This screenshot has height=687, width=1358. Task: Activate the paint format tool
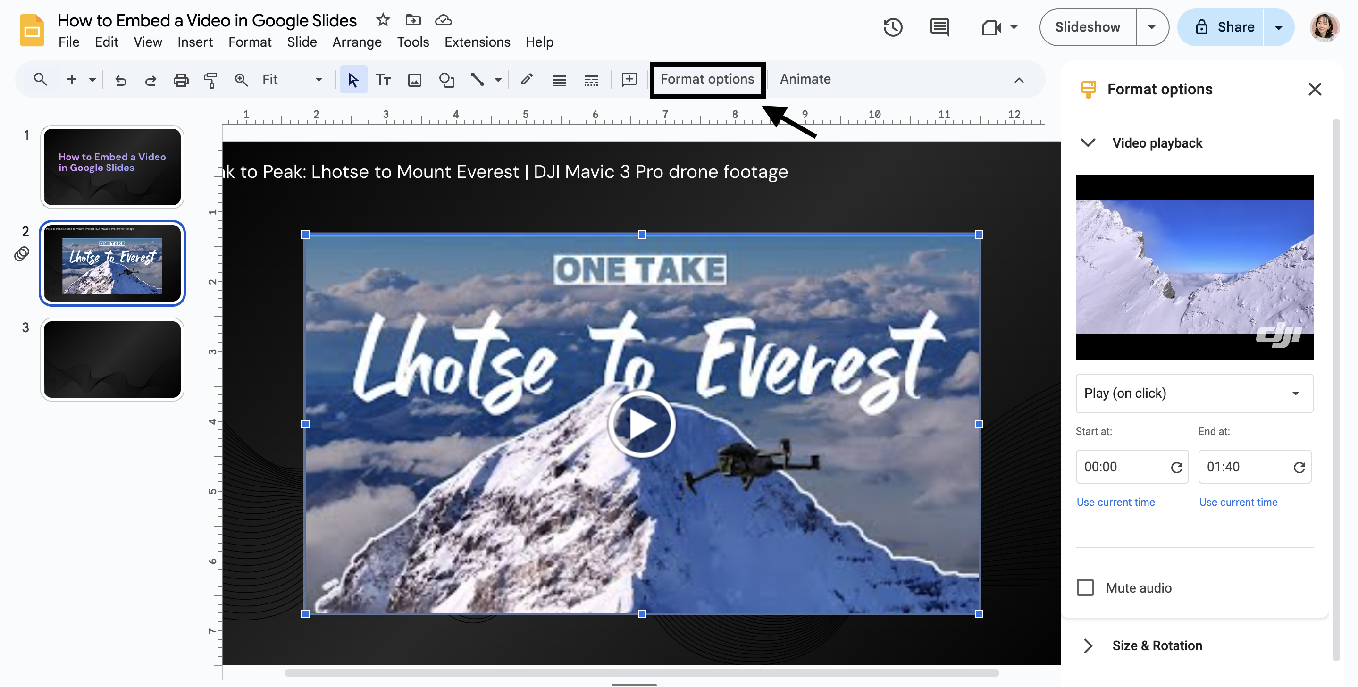(x=210, y=80)
